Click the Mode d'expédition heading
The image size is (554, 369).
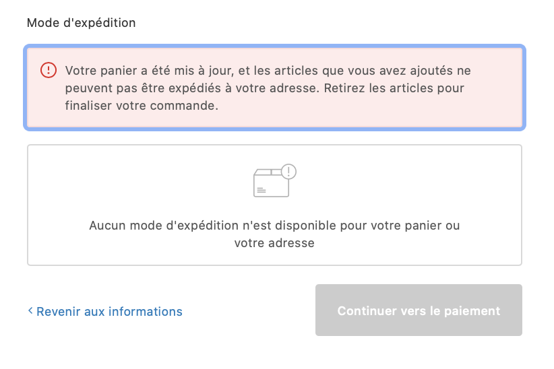[x=81, y=23]
